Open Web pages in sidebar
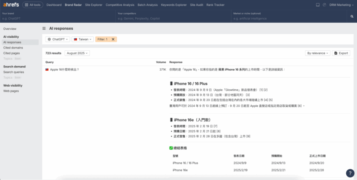 [11, 91]
